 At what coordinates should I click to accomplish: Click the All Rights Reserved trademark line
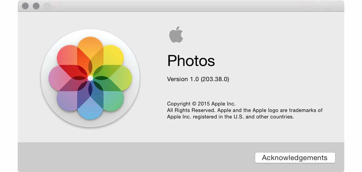pyautogui.click(x=245, y=110)
